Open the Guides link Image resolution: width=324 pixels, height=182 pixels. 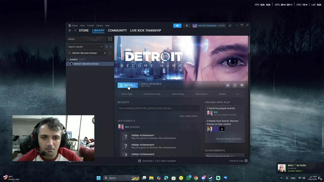click(x=222, y=94)
